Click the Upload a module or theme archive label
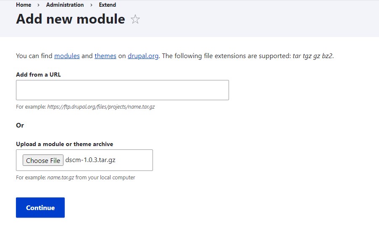379x229 pixels. 65,144
